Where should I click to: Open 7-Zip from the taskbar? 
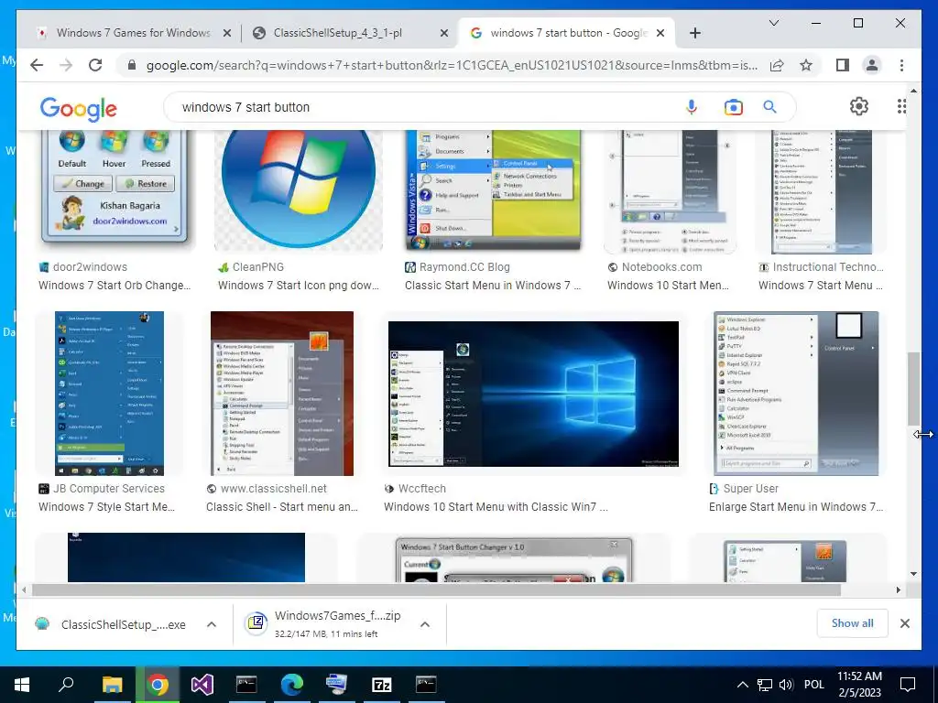(x=382, y=685)
